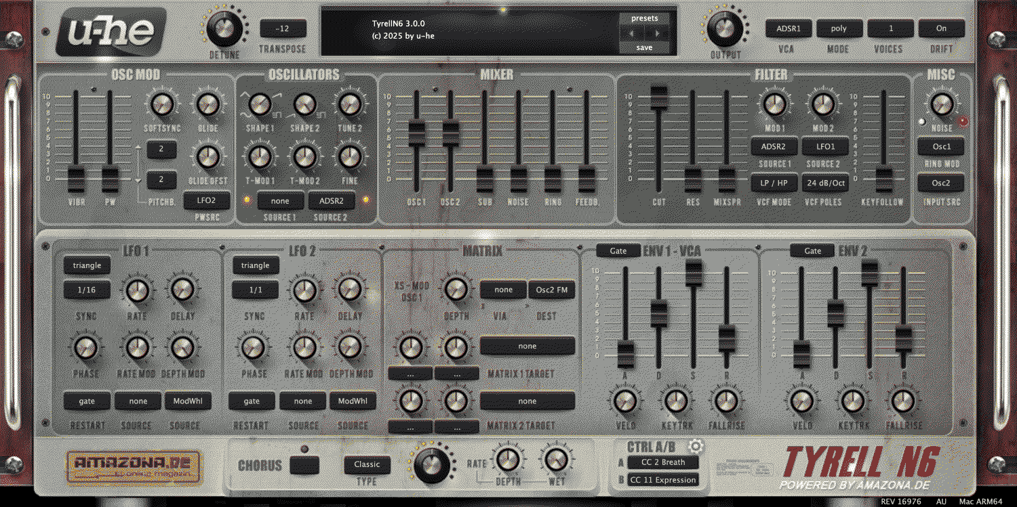Open the LFO 1 triangle waveform dropdown
The image size is (1017, 507).
pos(87,265)
